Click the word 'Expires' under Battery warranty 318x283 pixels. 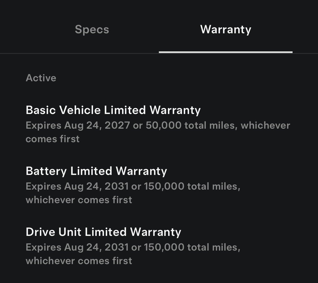(x=43, y=186)
